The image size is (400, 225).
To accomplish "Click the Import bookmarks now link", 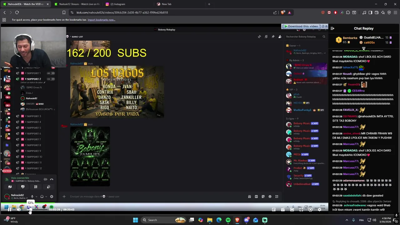I will coord(101,20).
